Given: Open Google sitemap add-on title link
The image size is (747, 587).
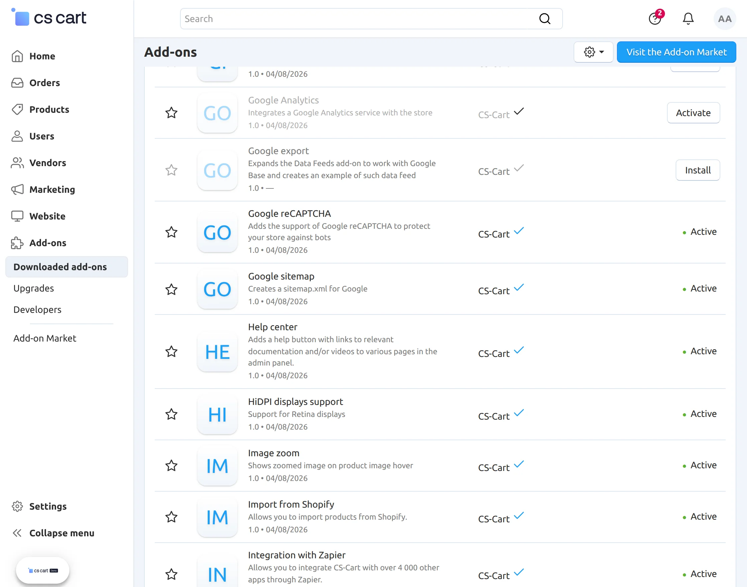Looking at the screenshot, I should tap(281, 276).
